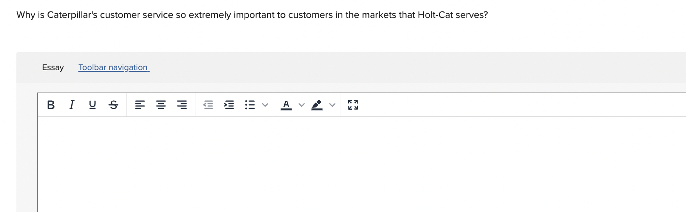Click the Holt-Cat question text
The image size is (686, 212).
[x=252, y=15]
